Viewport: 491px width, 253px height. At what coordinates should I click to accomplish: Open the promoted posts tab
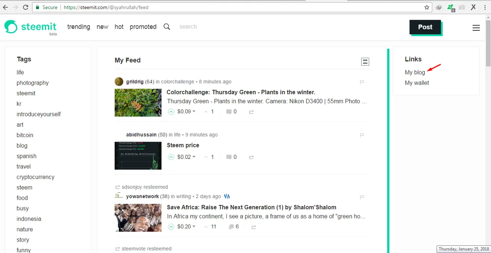[x=143, y=27]
